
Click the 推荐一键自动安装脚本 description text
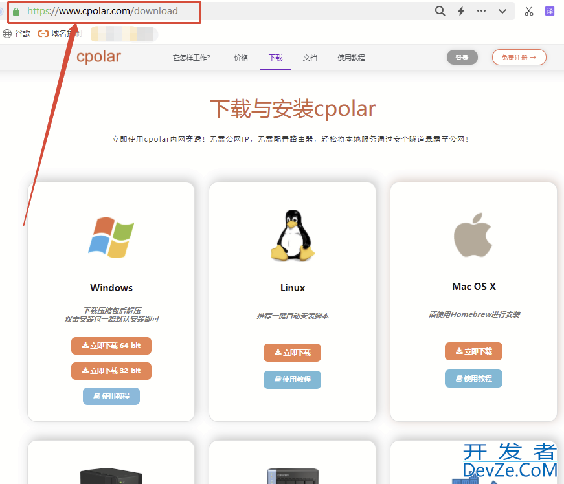tap(293, 316)
